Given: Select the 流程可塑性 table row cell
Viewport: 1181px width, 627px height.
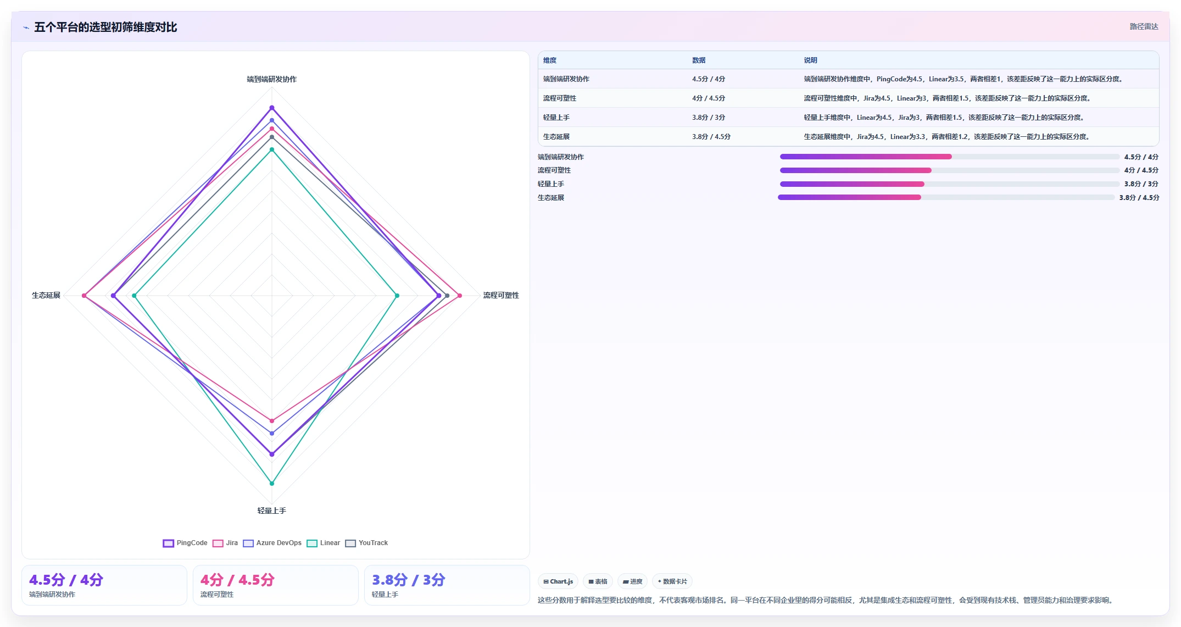Looking at the screenshot, I should pyautogui.click(x=560, y=98).
